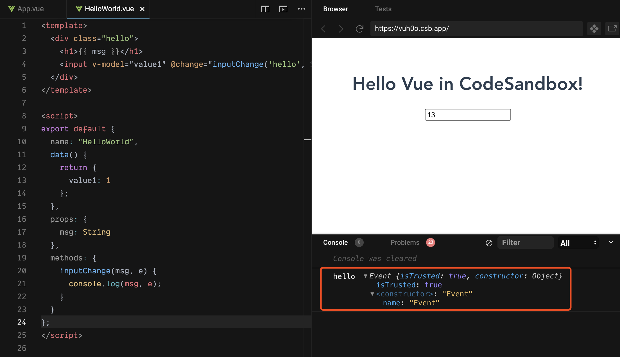
Task: Open the Problems tab
Action: point(405,242)
